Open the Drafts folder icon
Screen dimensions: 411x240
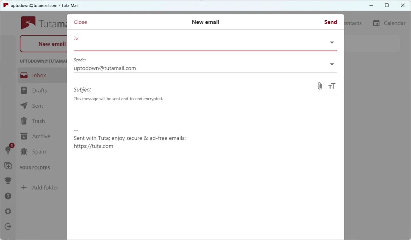(x=24, y=90)
